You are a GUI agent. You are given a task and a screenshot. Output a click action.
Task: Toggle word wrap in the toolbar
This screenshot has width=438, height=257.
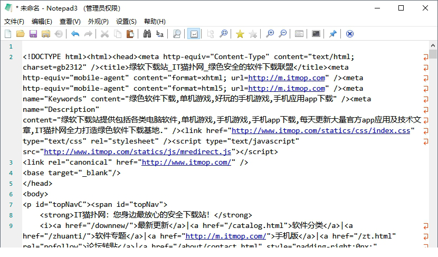point(194,34)
